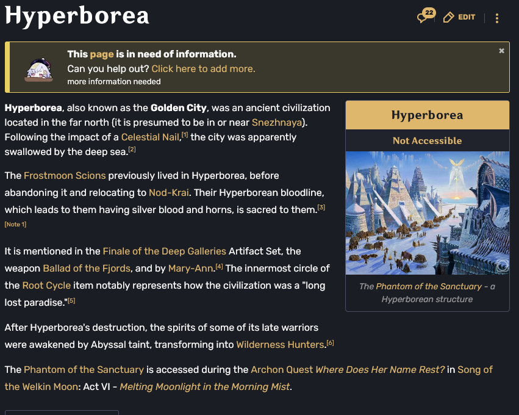The image size is (519, 415).
Task: Open the Wilderness Hunters link
Action: [x=280, y=345]
